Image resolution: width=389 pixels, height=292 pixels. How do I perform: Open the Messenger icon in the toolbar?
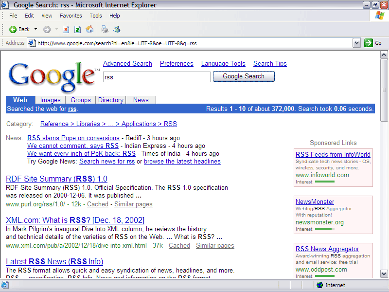[117, 30]
